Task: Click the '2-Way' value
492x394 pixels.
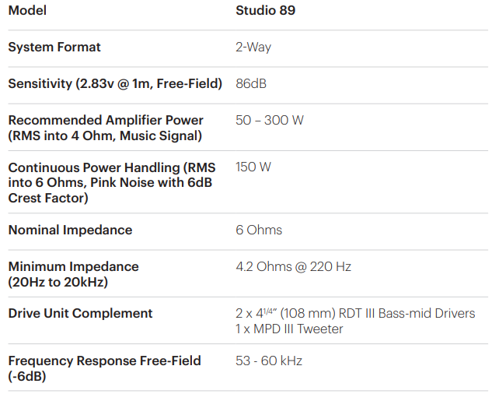Action: click(x=253, y=47)
